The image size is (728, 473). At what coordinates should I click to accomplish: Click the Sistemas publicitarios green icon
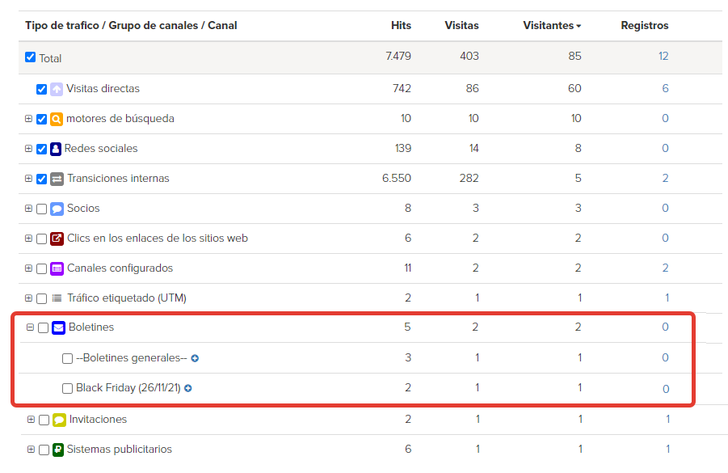(x=58, y=450)
